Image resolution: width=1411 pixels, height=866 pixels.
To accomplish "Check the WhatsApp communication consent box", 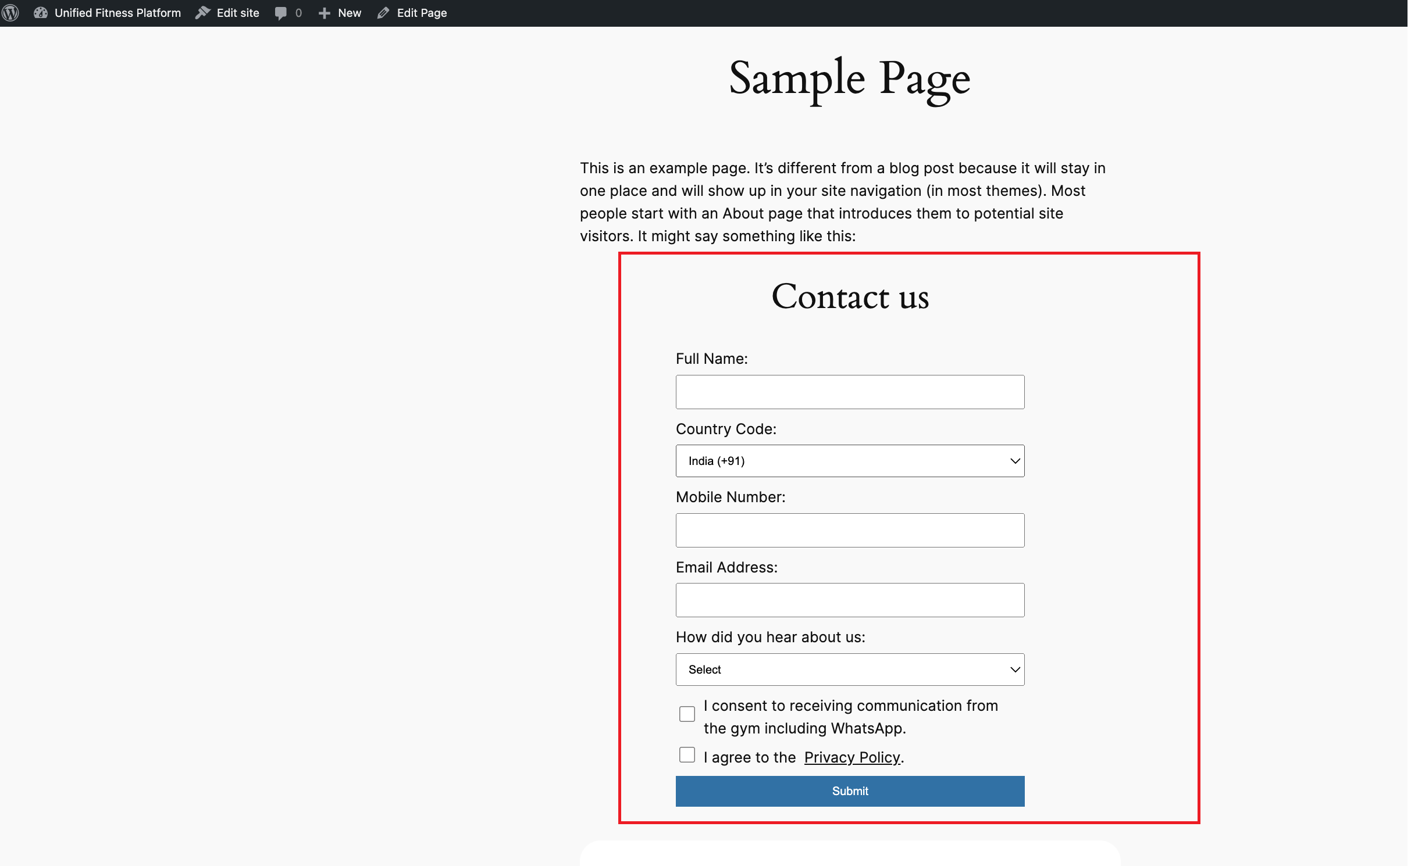I will point(687,714).
